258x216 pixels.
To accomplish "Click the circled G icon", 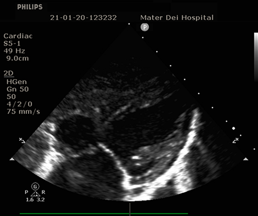I will [x=35, y=187].
